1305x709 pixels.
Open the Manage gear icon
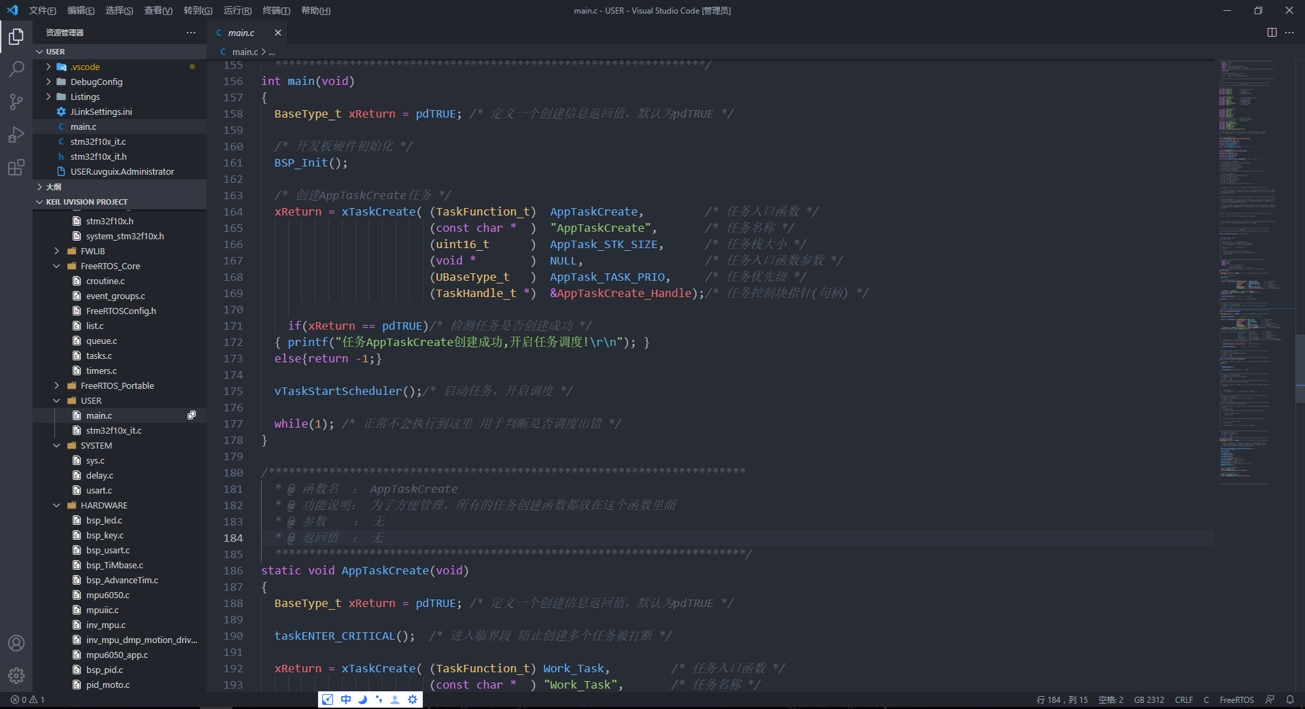16,676
